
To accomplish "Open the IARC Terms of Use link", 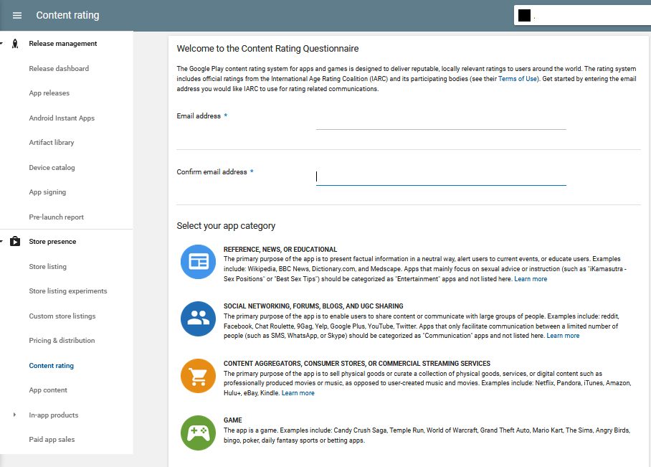I will [x=518, y=79].
